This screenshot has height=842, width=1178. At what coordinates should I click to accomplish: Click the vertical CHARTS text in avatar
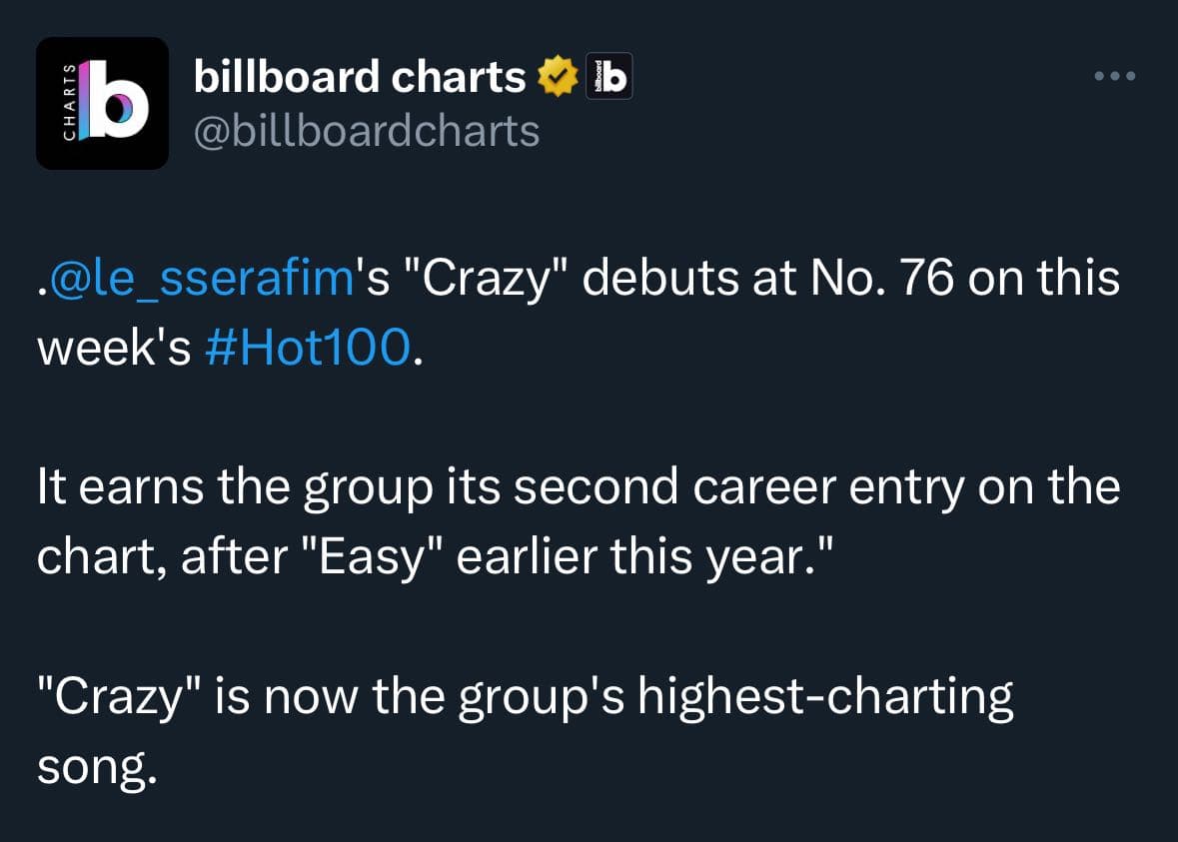tap(69, 102)
